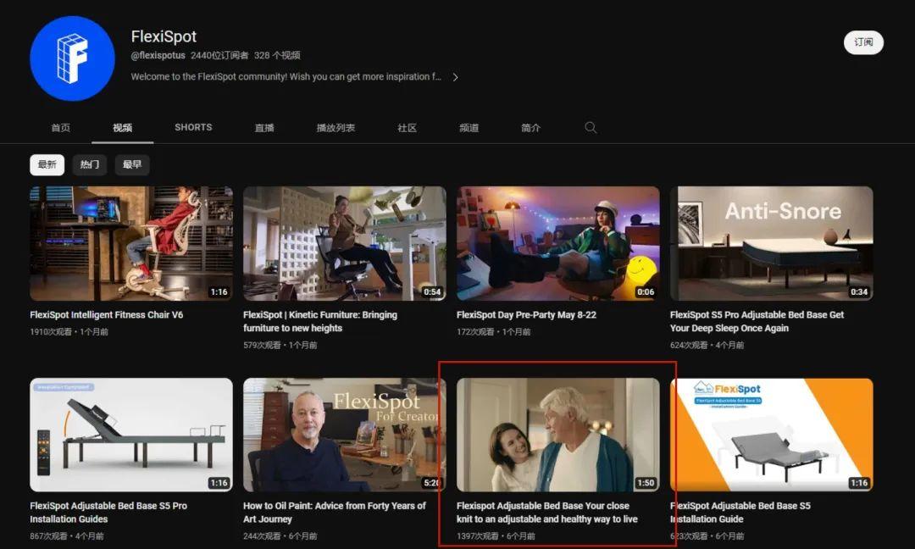The width and height of the screenshot is (915, 549).
Task: Open the search icon next to channel tabs
Action: [591, 127]
